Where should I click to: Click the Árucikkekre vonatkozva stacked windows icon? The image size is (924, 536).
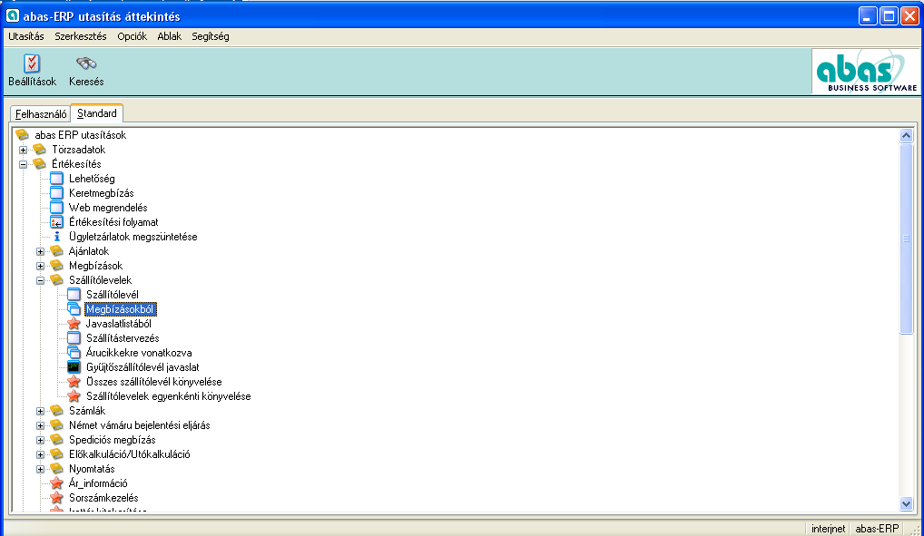pos(74,353)
